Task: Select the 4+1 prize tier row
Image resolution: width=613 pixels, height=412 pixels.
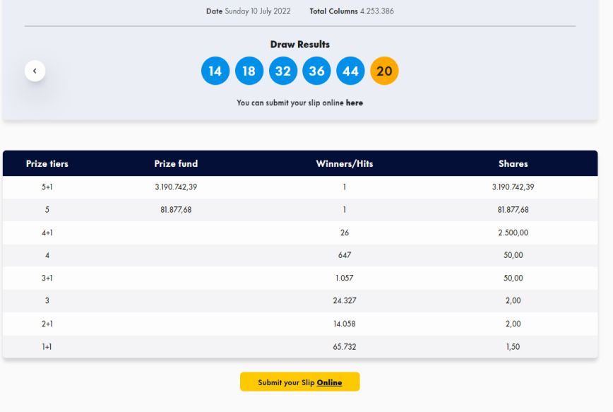Action: [47, 233]
